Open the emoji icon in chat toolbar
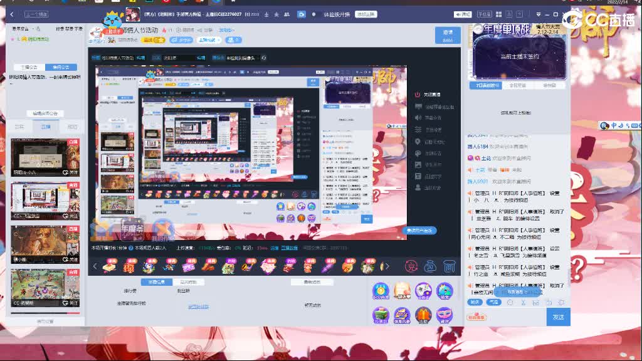The width and height of the screenshot is (642, 361). (510, 303)
